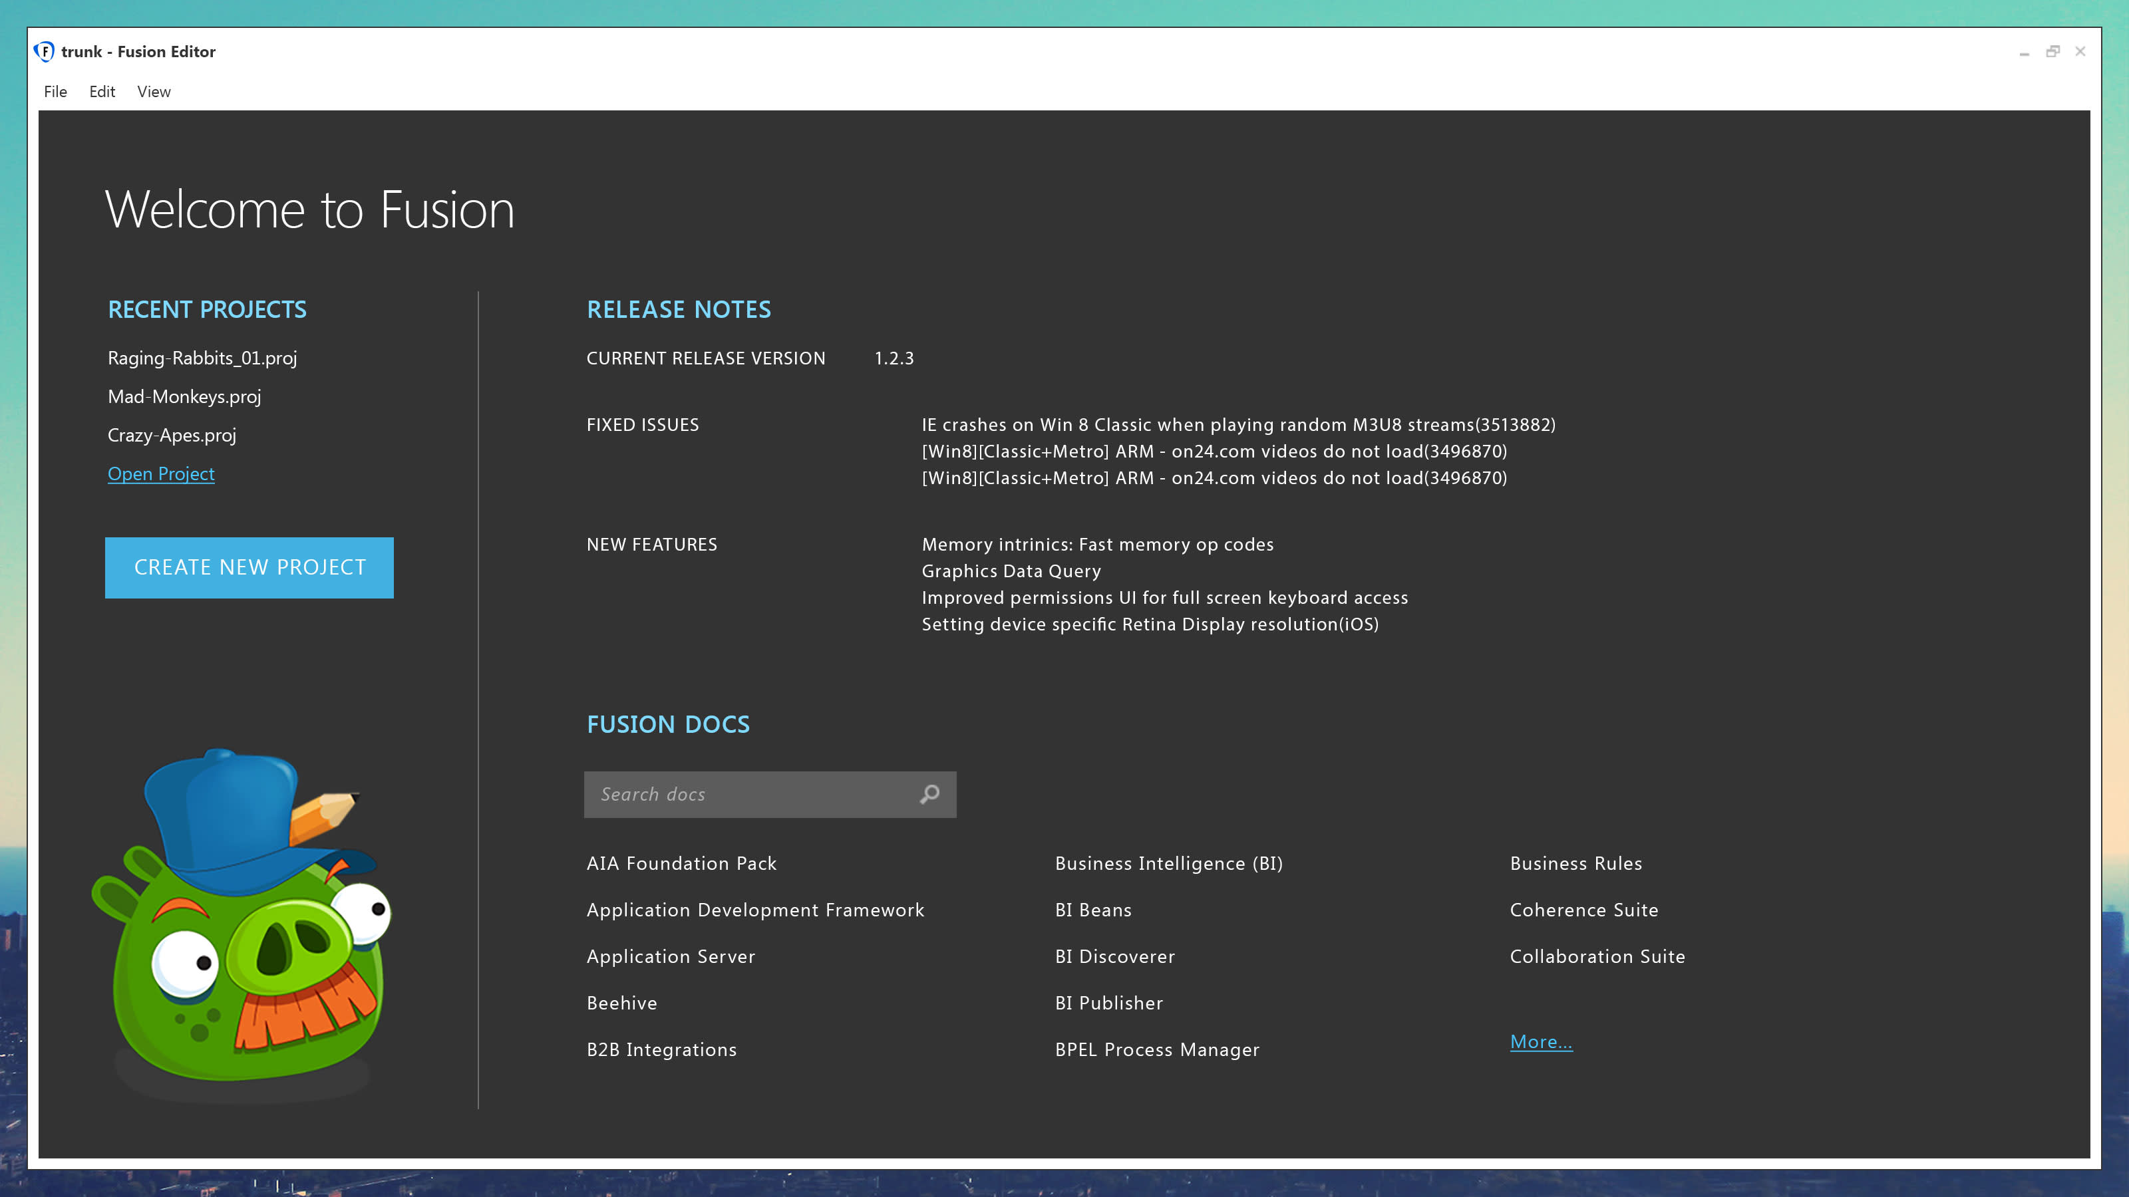Viewport: 2129px width, 1197px height.
Task: Click the Create New Project button
Action: coord(249,567)
